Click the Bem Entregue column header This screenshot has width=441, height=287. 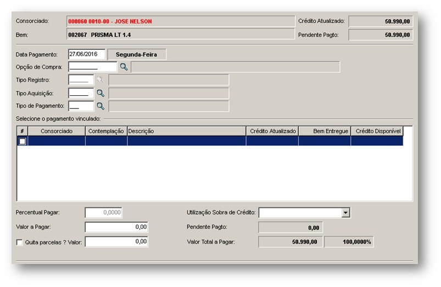[x=325, y=131]
